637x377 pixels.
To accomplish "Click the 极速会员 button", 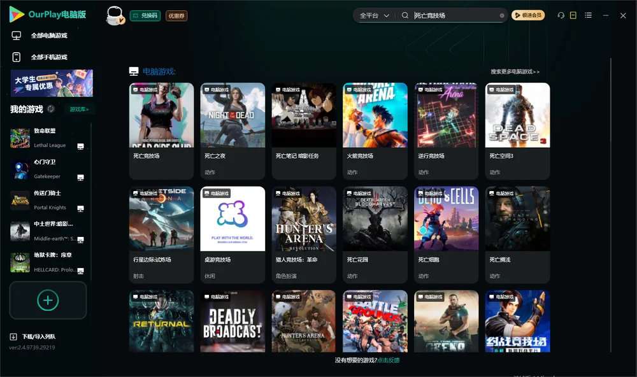I will point(528,15).
